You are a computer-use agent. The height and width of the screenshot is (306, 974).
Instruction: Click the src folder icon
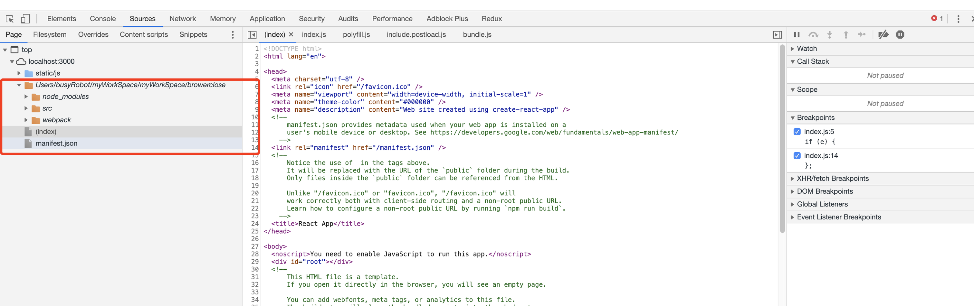tap(36, 108)
